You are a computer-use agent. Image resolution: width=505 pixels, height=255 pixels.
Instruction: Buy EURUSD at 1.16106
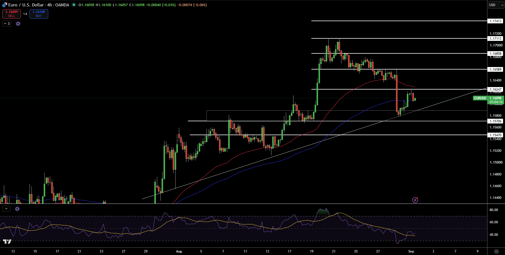(39, 14)
